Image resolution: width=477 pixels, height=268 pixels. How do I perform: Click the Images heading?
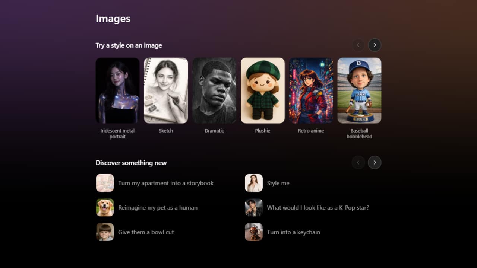[x=113, y=18]
